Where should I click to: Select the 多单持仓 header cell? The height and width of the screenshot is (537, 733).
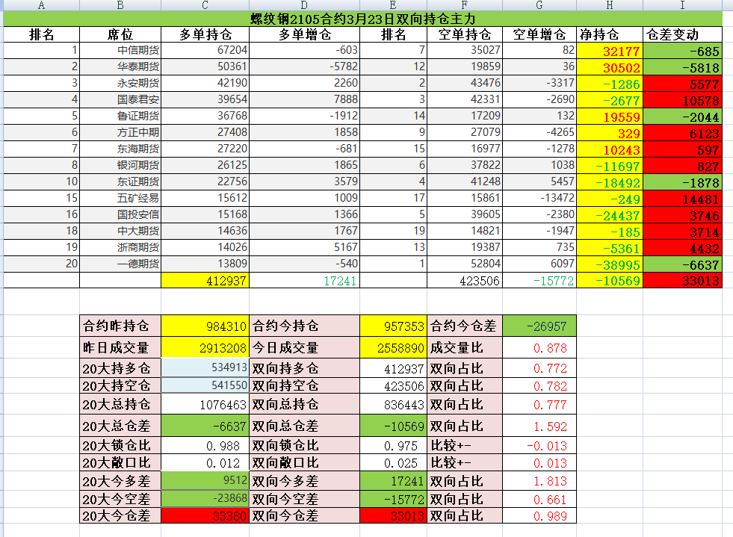pos(205,35)
